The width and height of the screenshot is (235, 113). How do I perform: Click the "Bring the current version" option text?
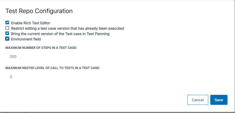click(x=60, y=34)
